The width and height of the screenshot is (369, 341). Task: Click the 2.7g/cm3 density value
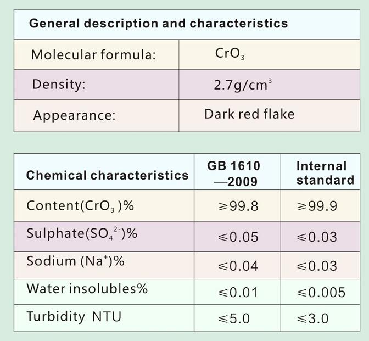pyautogui.click(x=243, y=85)
